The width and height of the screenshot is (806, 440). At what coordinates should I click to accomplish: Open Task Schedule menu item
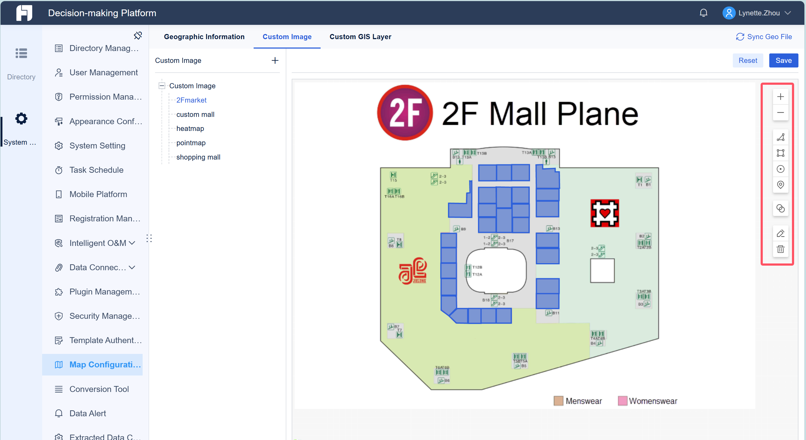pos(92,170)
